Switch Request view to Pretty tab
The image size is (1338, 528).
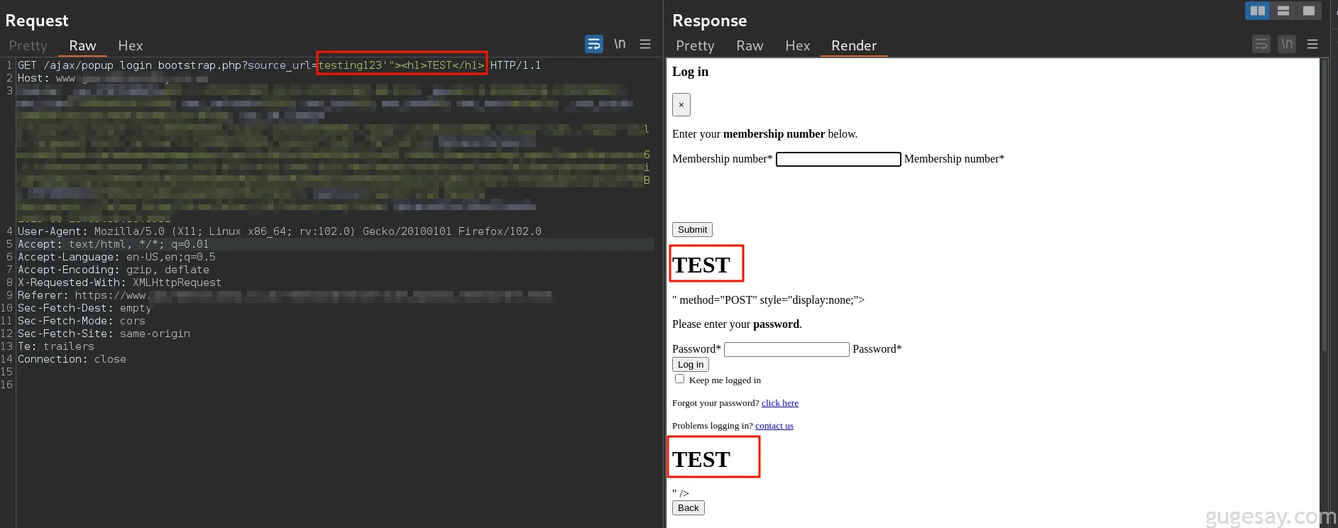coord(28,45)
